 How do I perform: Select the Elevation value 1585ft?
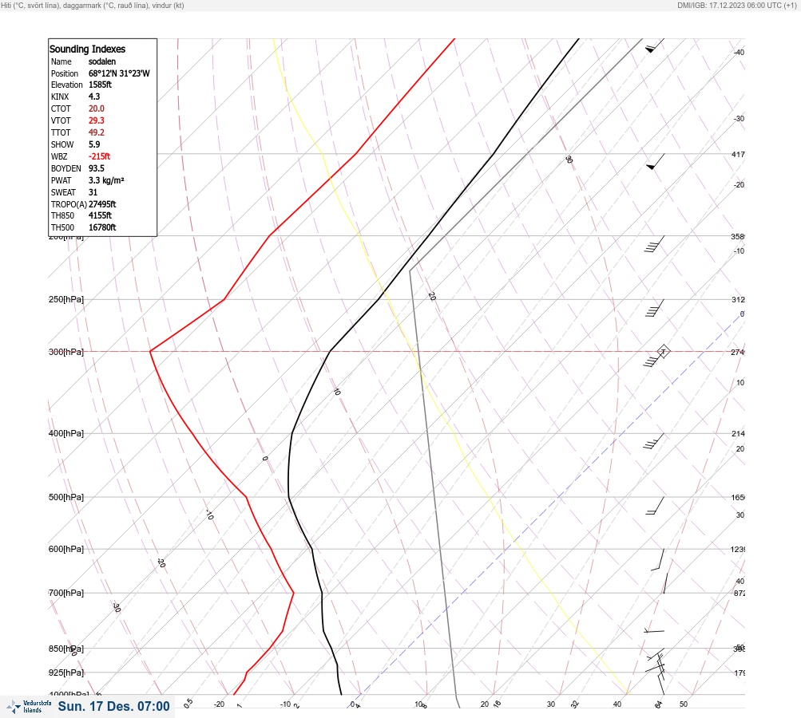point(100,85)
